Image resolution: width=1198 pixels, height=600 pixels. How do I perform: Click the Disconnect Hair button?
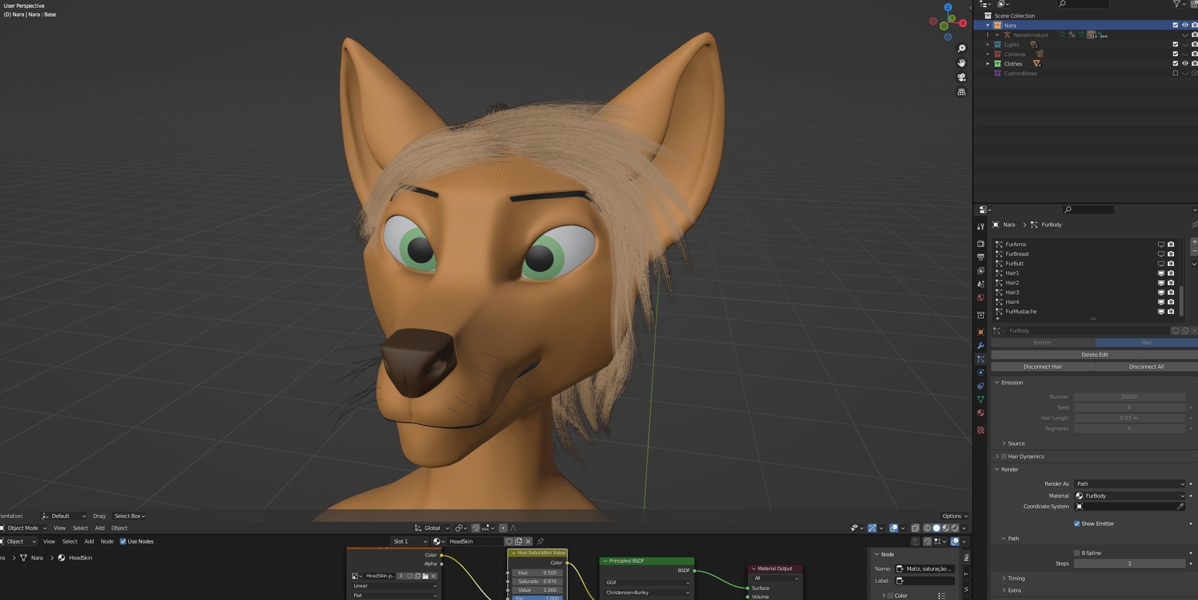click(1043, 367)
